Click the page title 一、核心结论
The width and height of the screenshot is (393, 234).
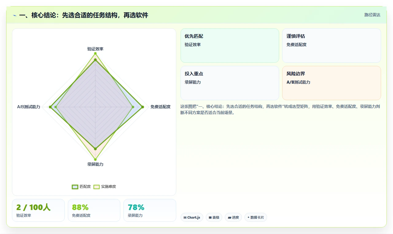coord(84,15)
